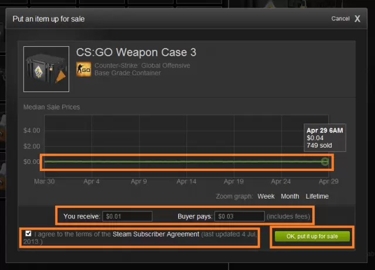Viewport: 375px width, 270px height.
Task: Zoom graph to Week
Action: coord(266,196)
